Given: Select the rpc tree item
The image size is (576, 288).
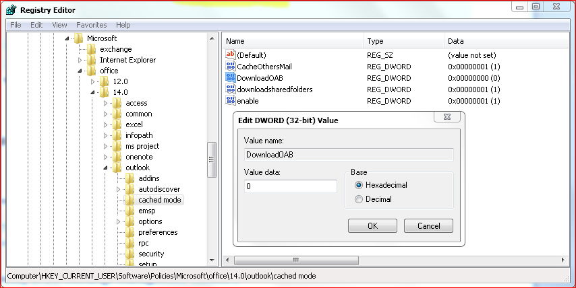Looking at the screenshot, I should click(143, 243).
